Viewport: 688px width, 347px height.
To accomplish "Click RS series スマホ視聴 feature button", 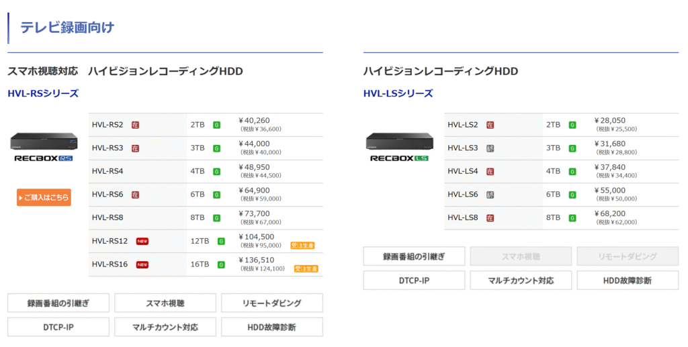I will 165,303.
